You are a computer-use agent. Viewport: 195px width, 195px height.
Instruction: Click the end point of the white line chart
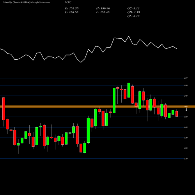pyautogui.click(x=177, y=49)
